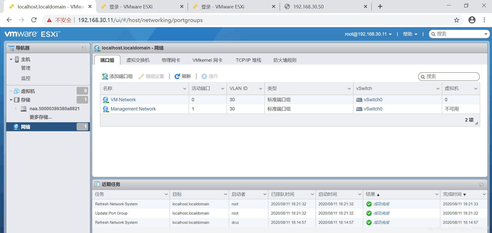Click the Virtual Machines count badge 0
The image size is (492, 233).
pos(83,91)
